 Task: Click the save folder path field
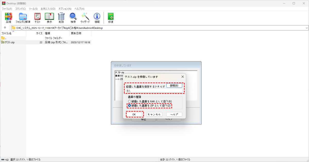pyautogui.click(x=154, y=91)
